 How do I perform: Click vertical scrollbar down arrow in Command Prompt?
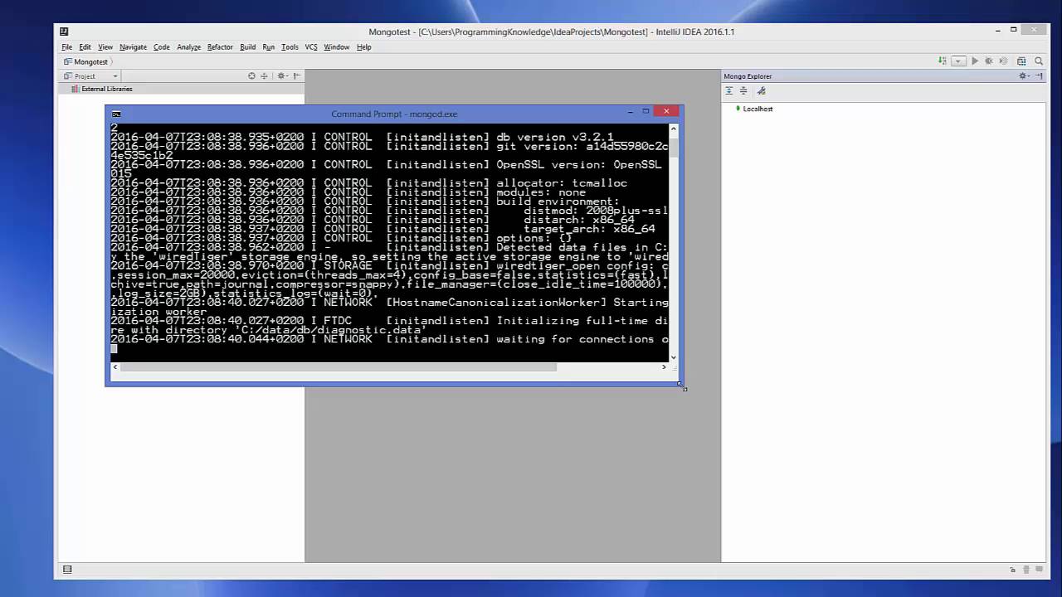(x=673, y=357)
